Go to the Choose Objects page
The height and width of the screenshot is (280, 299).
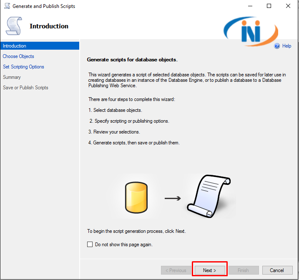(x=18, y=56)
